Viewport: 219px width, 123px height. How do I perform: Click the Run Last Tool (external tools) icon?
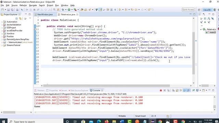click(x=75, y=10)
